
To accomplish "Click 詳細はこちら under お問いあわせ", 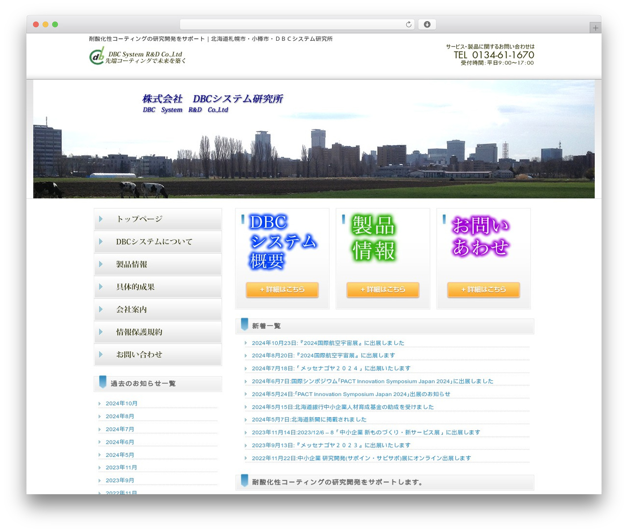I will coord(483,290).
